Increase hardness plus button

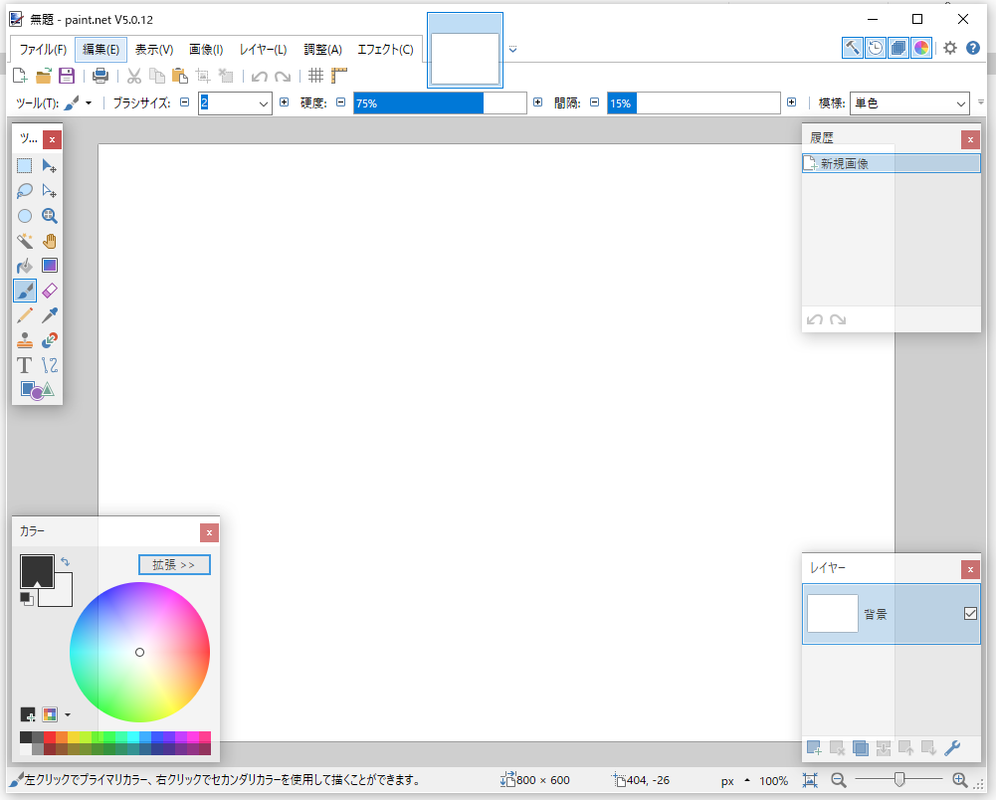point(537,102)
